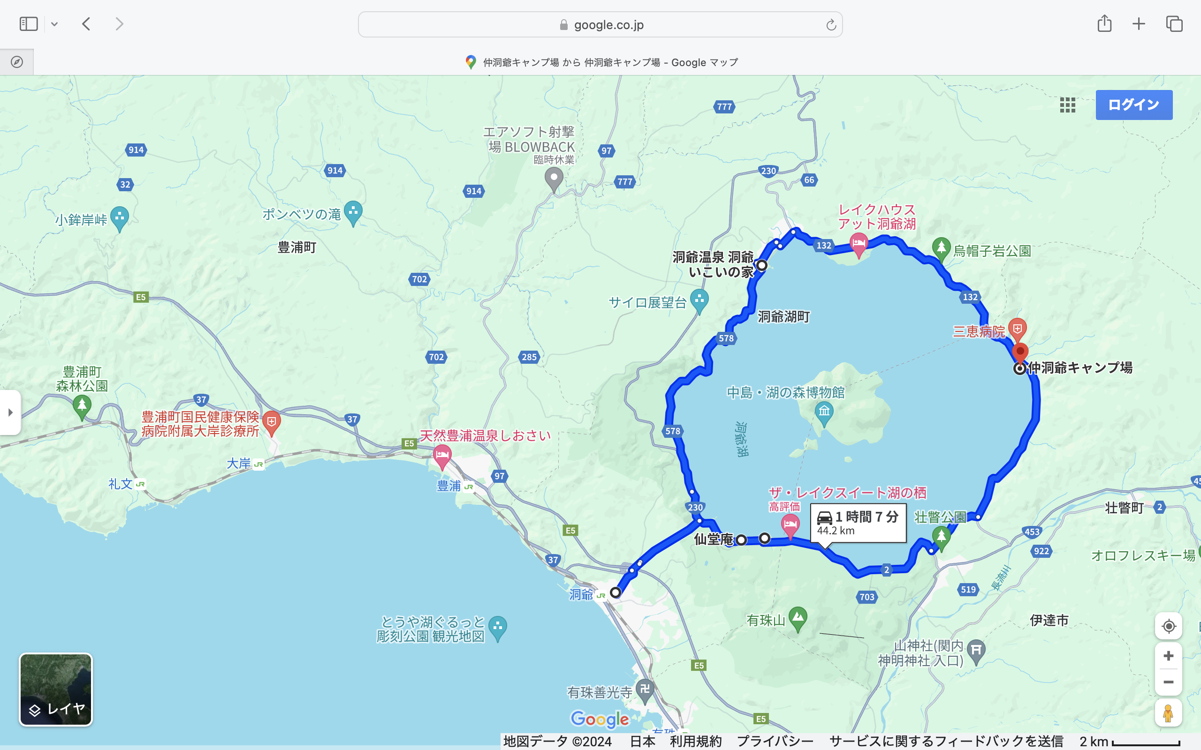Zoom out with the minus button
The width and height of the screenshot is (1201, 750).
[x=1168, y=682]
